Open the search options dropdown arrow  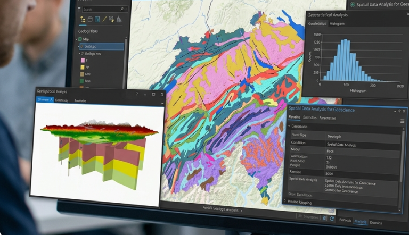(126, 9)
